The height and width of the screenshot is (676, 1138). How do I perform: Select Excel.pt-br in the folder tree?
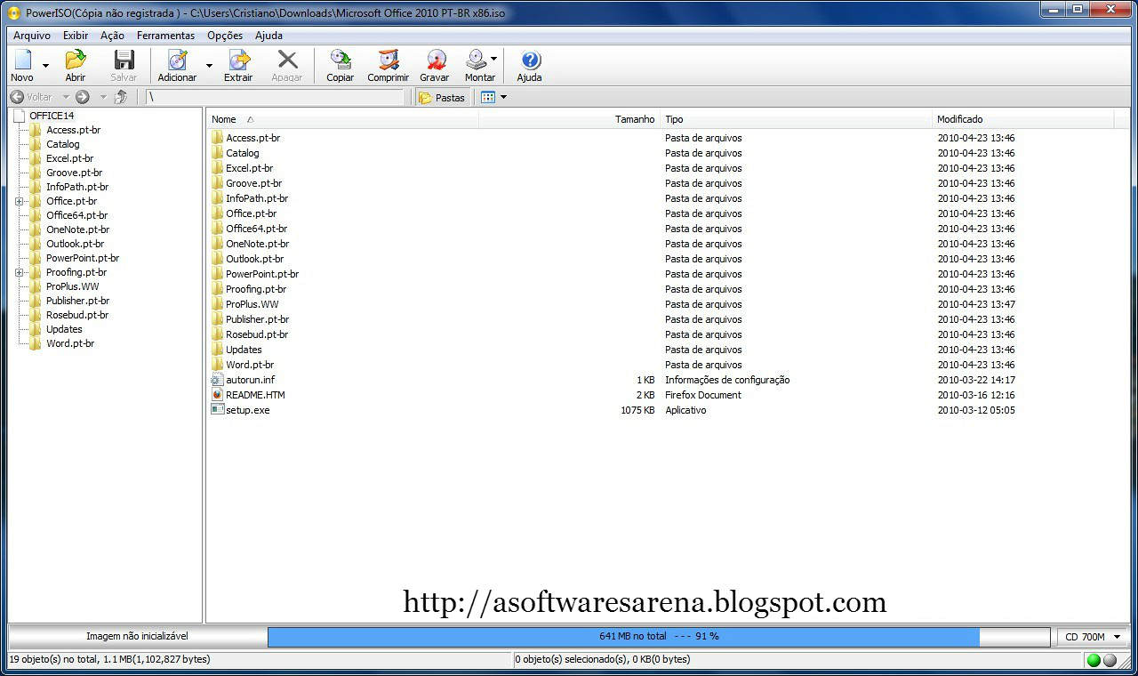(69, 158)
